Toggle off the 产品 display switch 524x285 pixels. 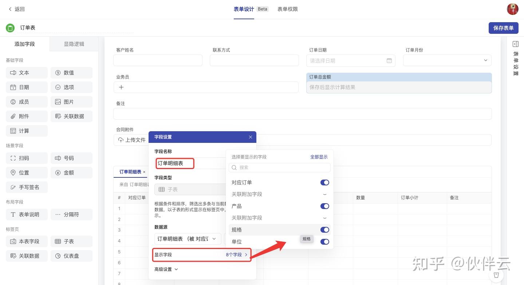coord(324,206)
